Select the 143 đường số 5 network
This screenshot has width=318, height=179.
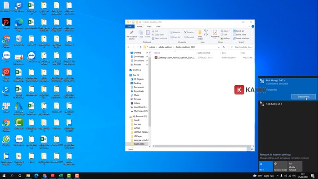click(288, 104)
